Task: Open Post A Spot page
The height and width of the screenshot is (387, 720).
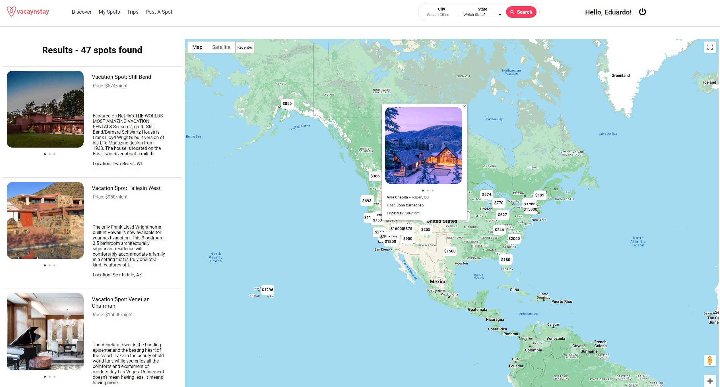Action: pos(159,12)
